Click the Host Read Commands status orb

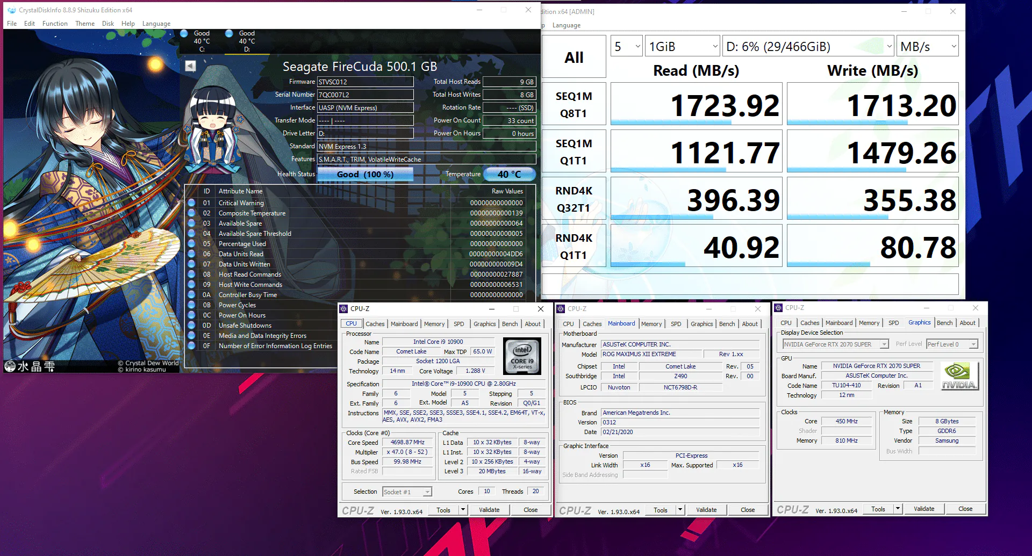tap(191, 275)
